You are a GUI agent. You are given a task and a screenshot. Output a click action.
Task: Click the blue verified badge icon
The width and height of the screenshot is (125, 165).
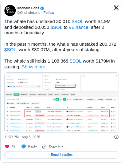(42, 8)
